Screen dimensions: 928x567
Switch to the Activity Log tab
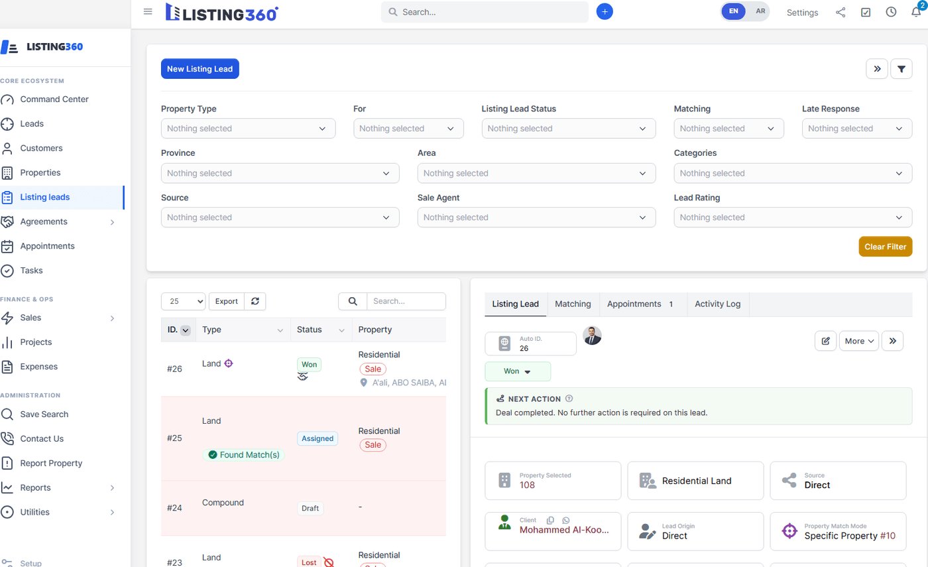(x=718, y=304)
